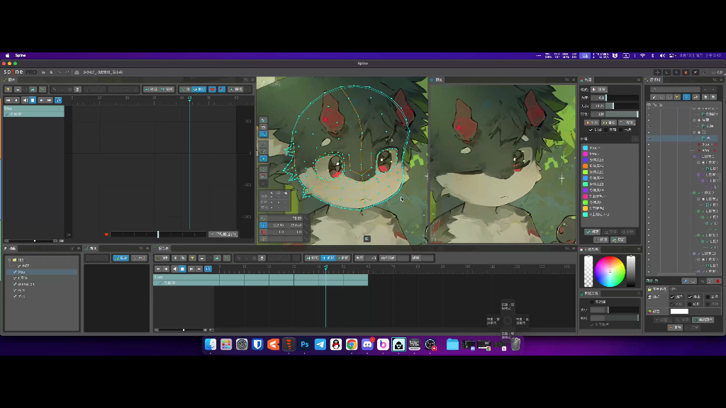Screen dimensions: 726x408
Task: Toggle loop playback in Dopesheet
Action: [208, 268]
